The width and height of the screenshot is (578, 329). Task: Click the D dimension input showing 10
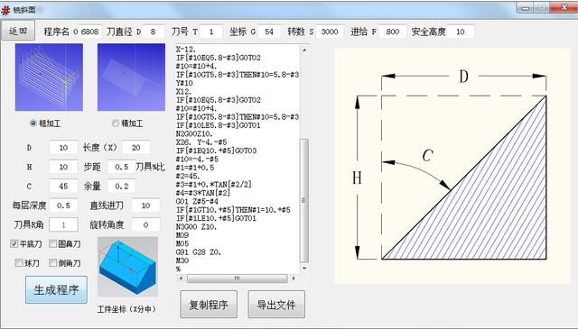coord(63,148)
